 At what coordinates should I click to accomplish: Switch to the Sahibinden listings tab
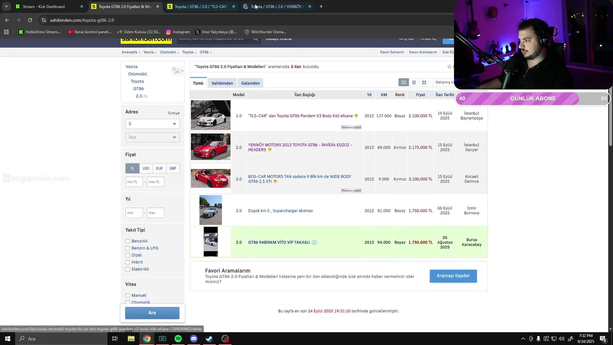pos(222,83)
